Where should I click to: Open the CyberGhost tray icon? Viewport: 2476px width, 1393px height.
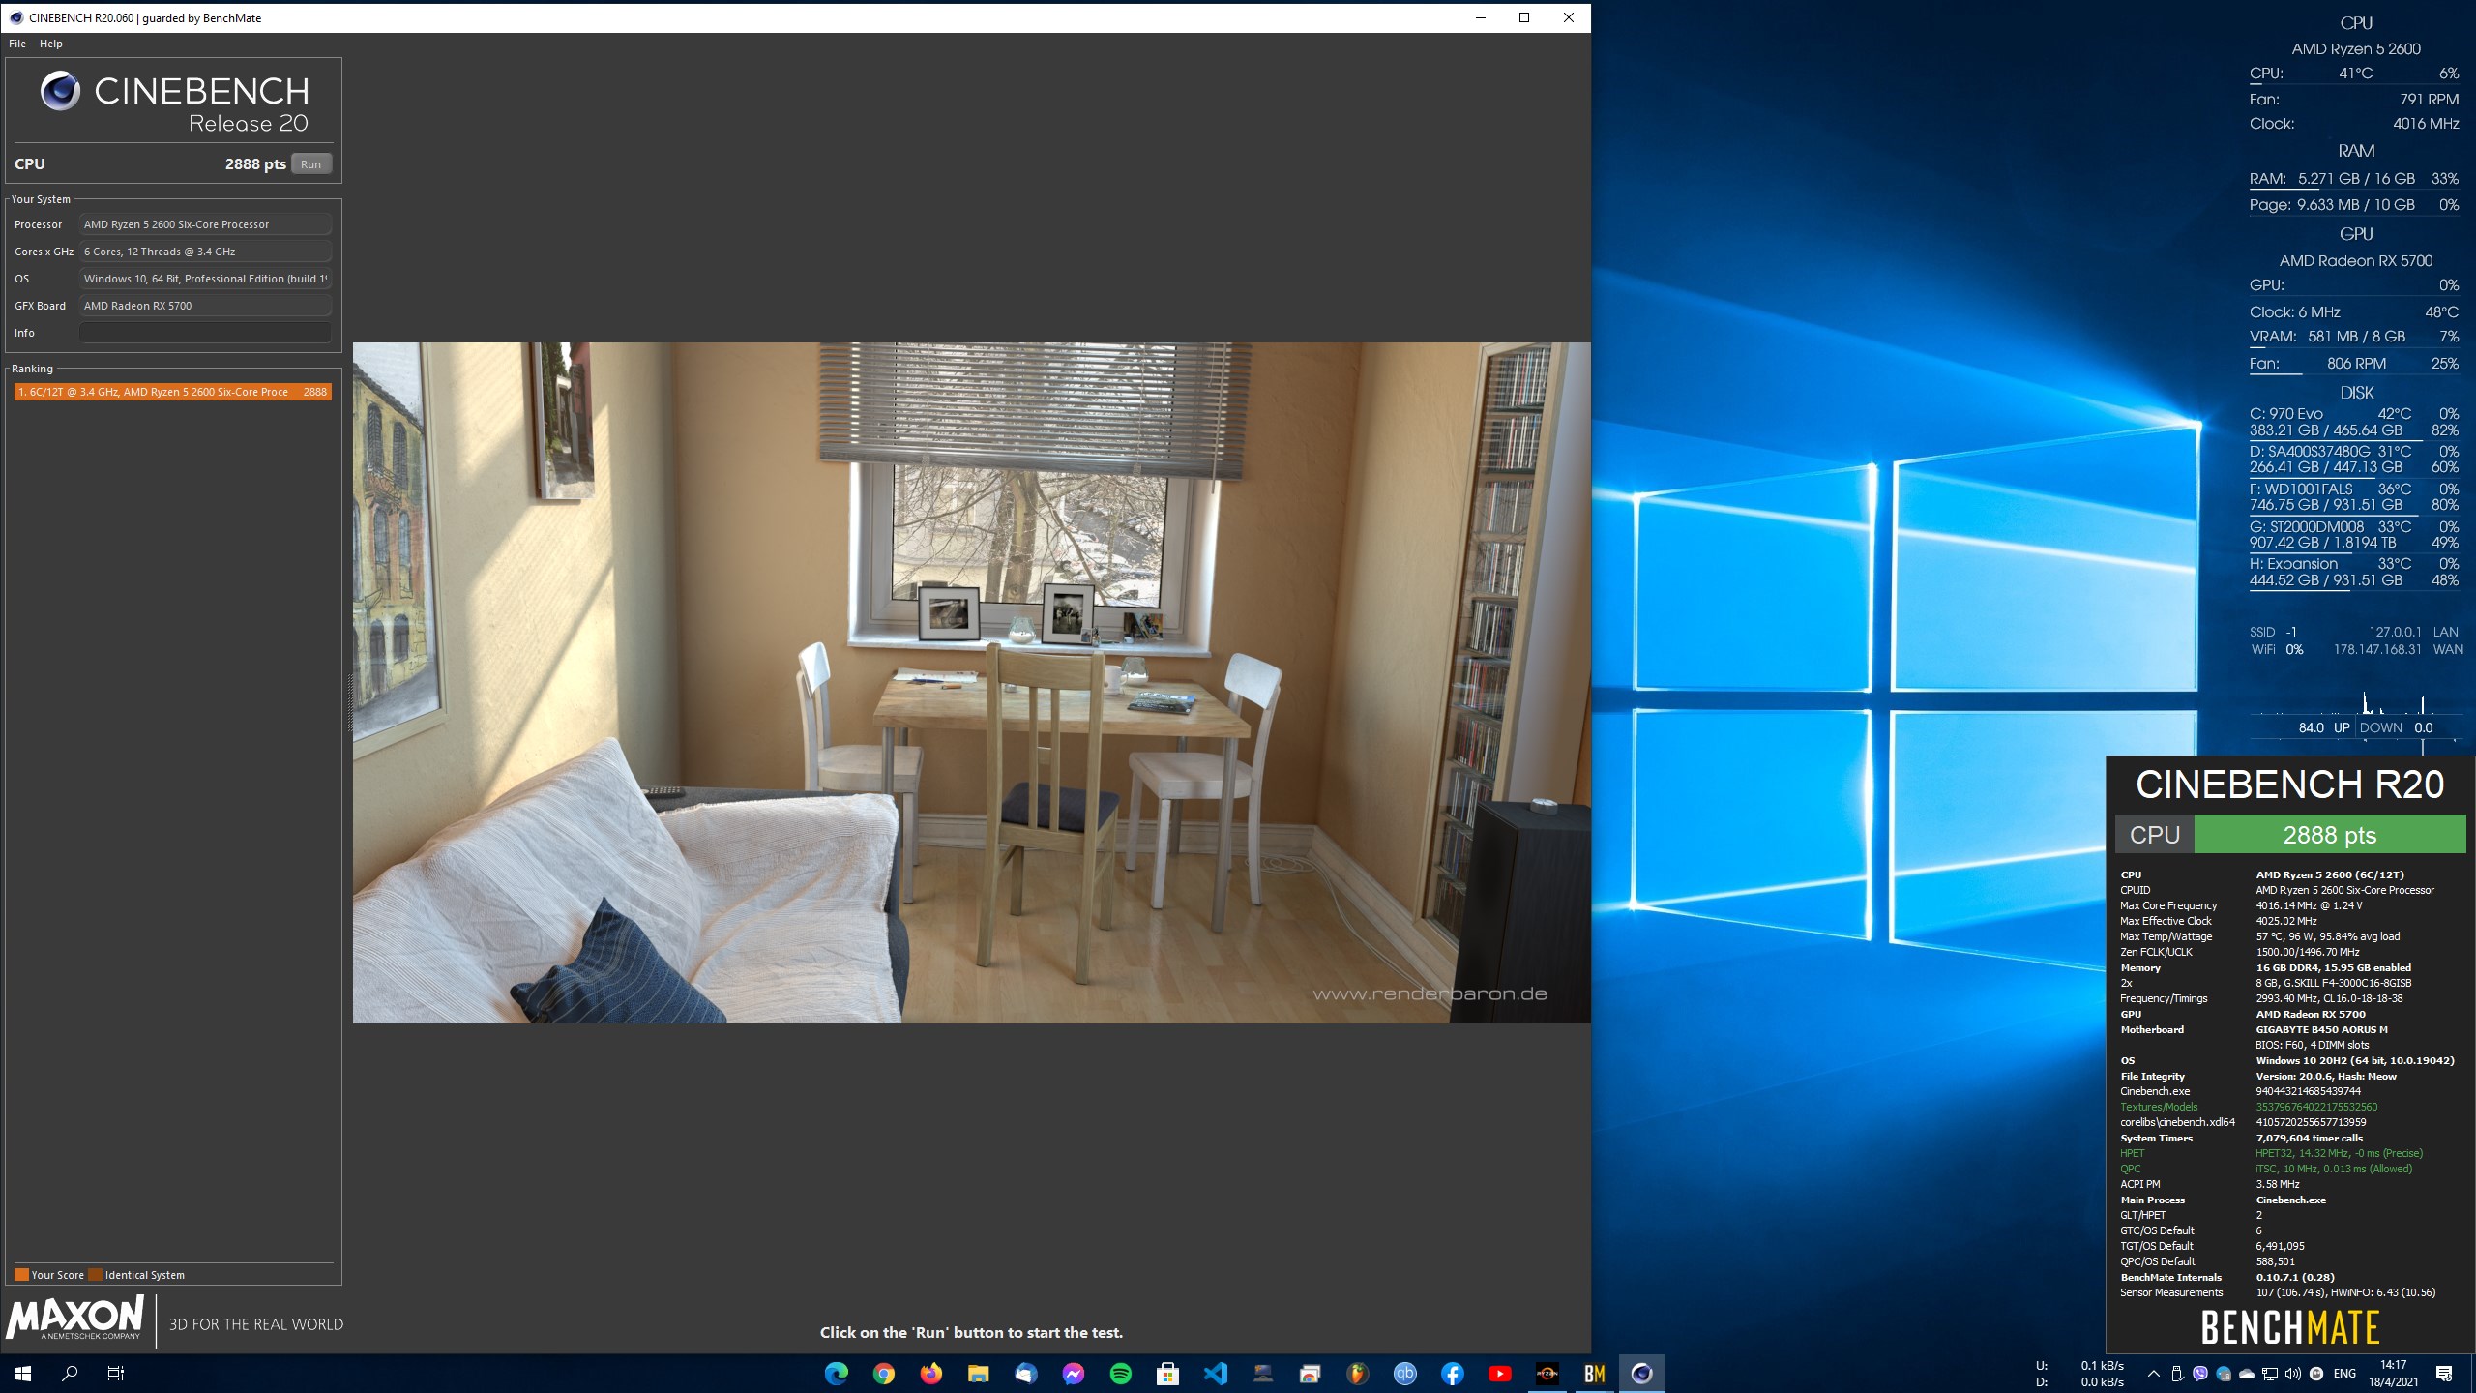(2316, 1374)
